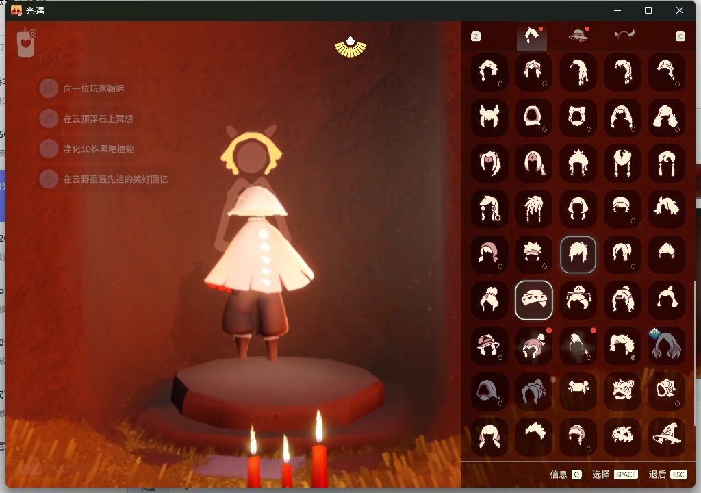Select the pink bandana hairstyle
The image size is (701, 493).
point(489,255)
